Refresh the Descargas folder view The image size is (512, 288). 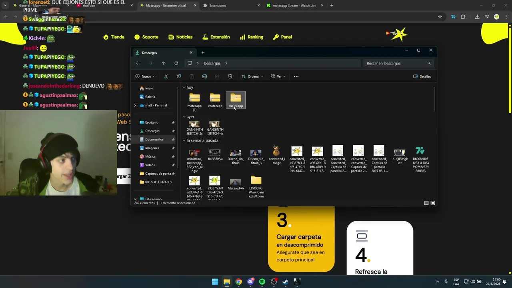click(176, 63)
